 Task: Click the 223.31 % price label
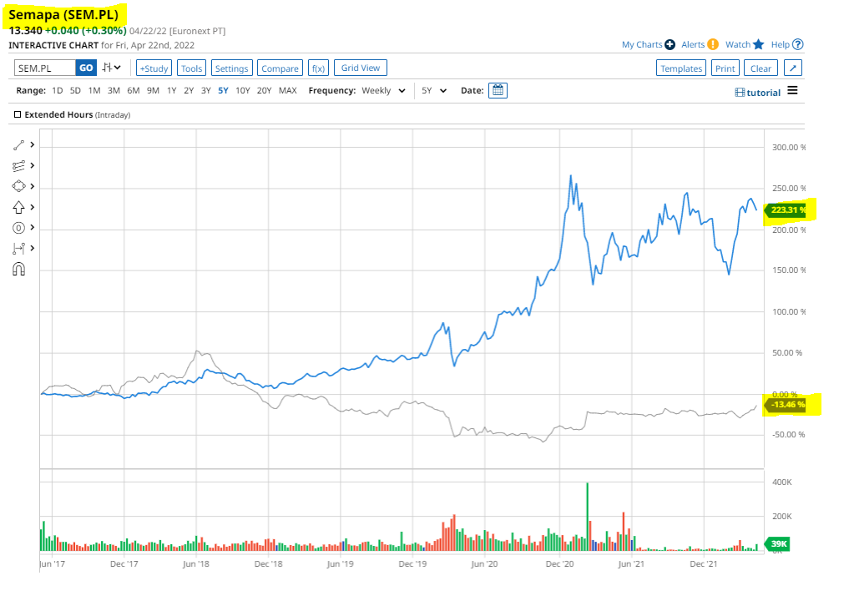click(x=786, y=210)
